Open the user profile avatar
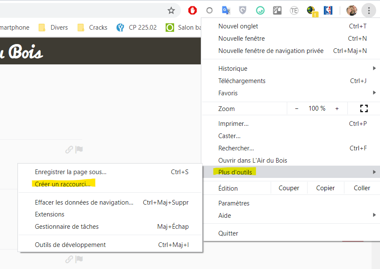This screenshot has width=380, height=269. click(352, 11)
